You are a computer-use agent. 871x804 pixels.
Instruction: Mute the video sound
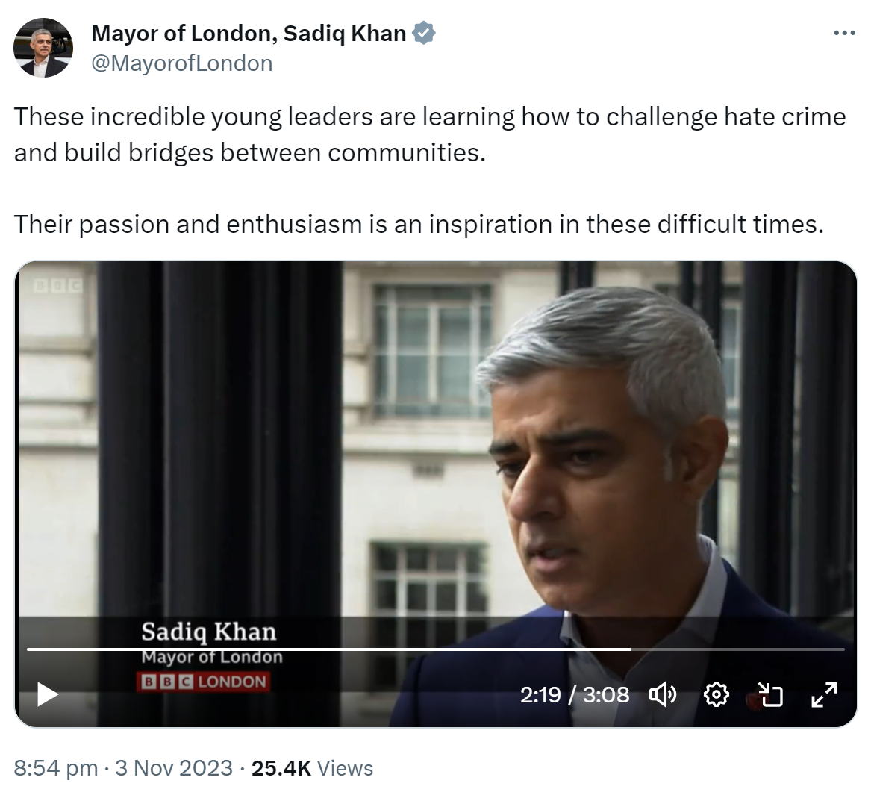tap(662, 695)
